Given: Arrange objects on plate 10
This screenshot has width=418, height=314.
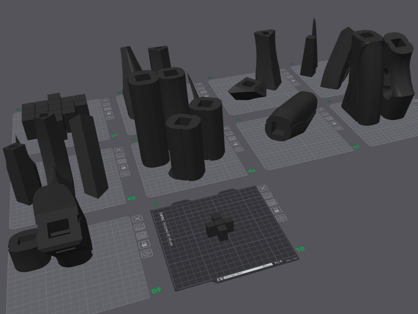Looking at the screenshot, I should pyautogui.click(x=272, y=202).
